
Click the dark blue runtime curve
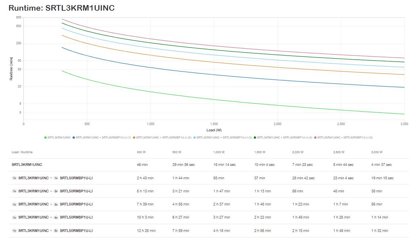[x=214, y=74]
